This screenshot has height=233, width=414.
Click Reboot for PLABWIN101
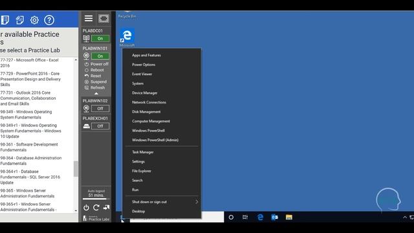point(94,70)
